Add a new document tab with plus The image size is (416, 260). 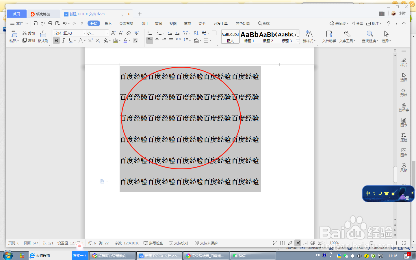pyautogui.click(x=140, y=14)
